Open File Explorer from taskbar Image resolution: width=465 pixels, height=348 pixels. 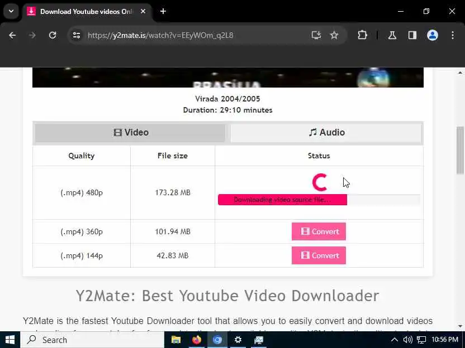176,340
